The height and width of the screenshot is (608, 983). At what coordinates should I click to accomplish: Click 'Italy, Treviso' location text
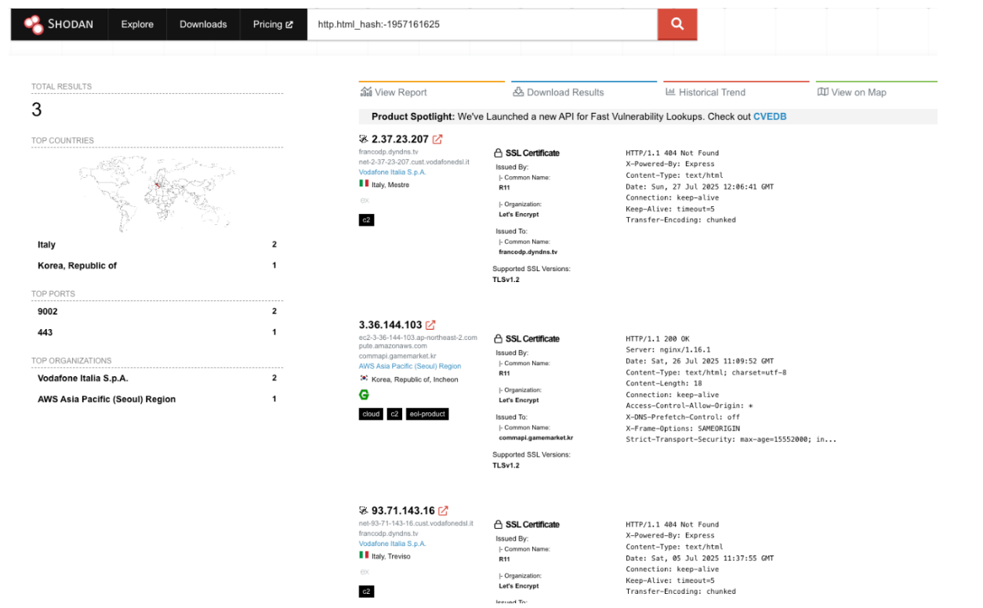[391, 556]
